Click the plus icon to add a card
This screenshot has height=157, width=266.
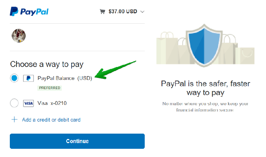point(14,120)
